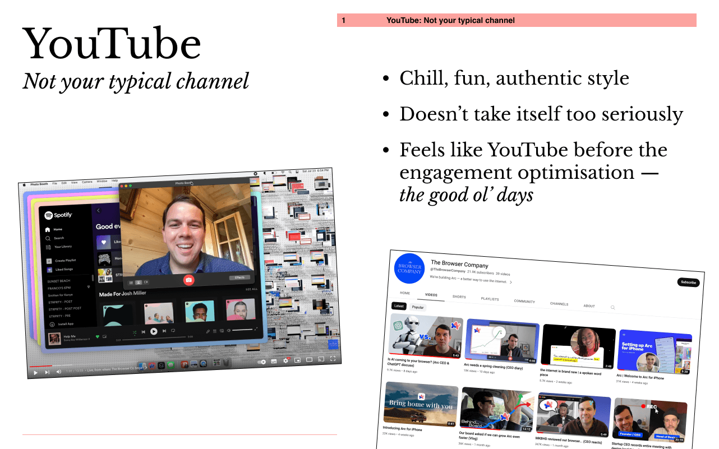Toggle shuffle in the Spotify player

click(135, 332)
